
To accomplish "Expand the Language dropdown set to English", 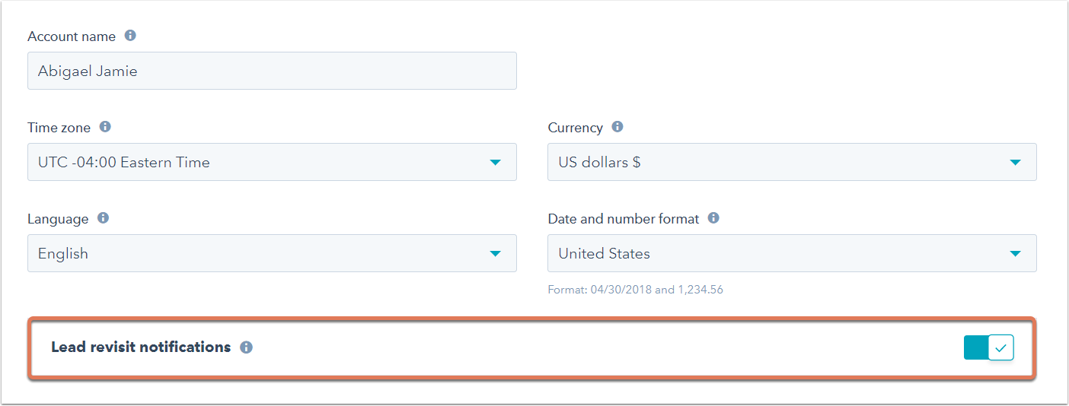I will [272, 253].
